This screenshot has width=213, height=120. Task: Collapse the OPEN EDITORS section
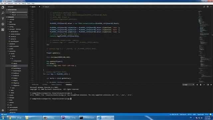12,10
